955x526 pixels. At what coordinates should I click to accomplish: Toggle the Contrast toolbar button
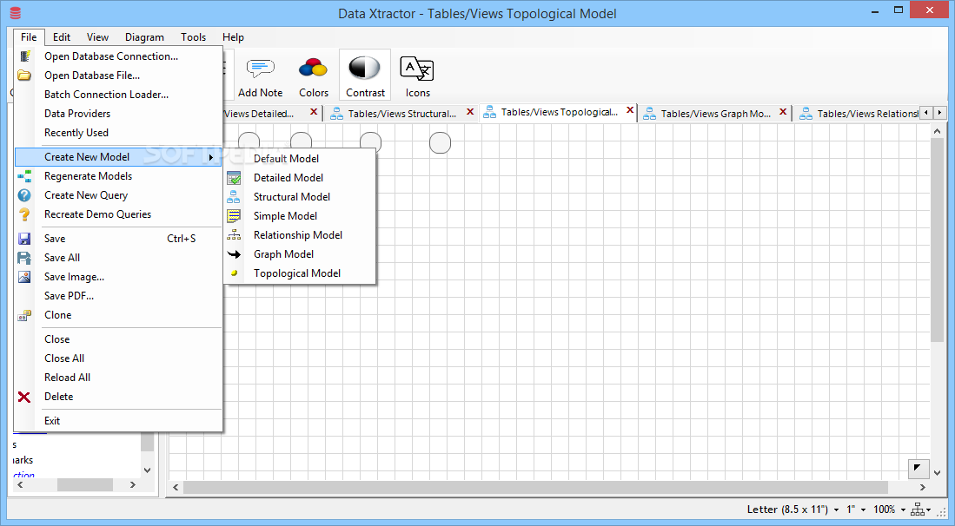(365, 76)
